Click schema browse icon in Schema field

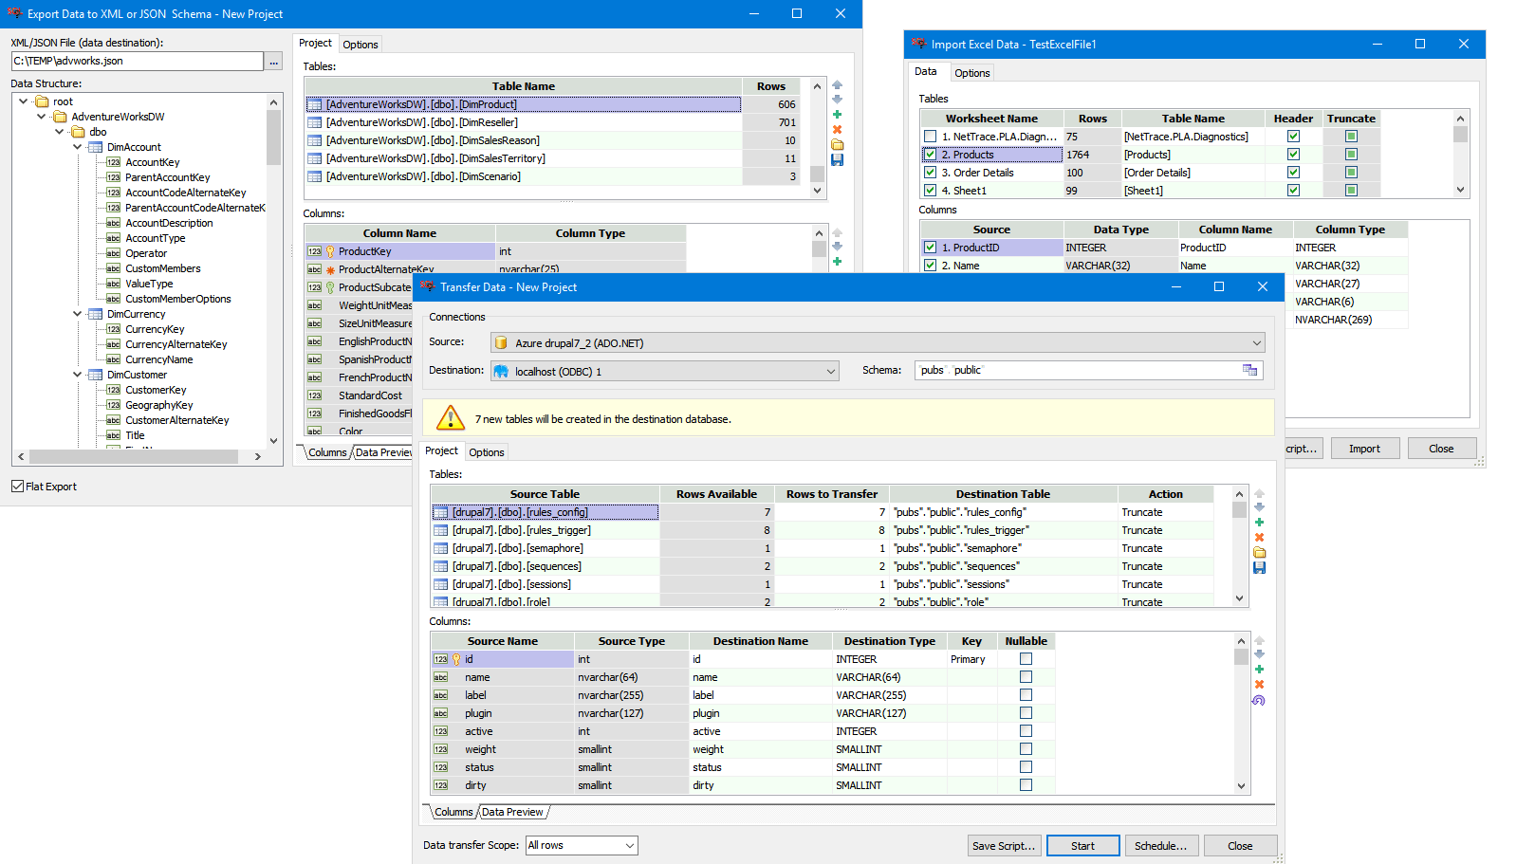pos(1249,371)
